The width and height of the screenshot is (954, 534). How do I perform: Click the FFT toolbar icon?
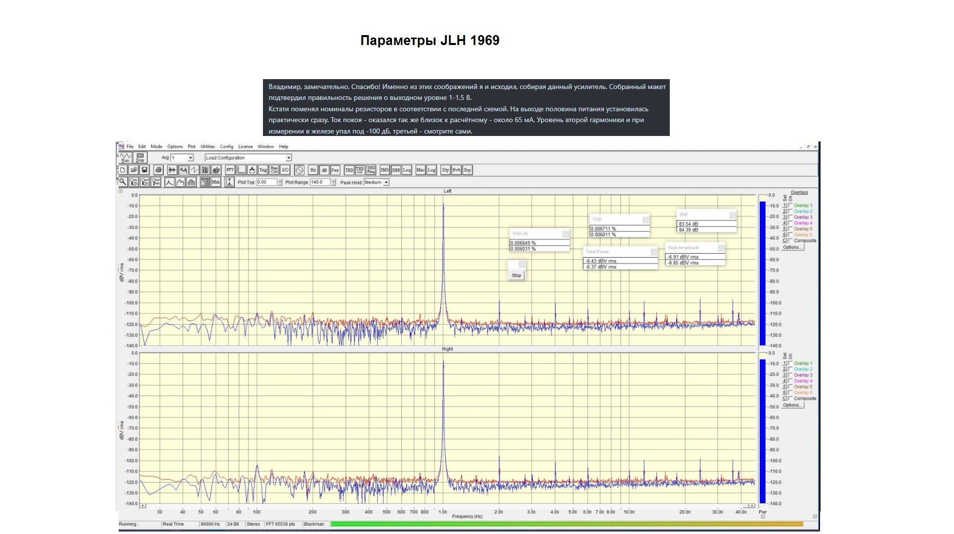point(230,170)
